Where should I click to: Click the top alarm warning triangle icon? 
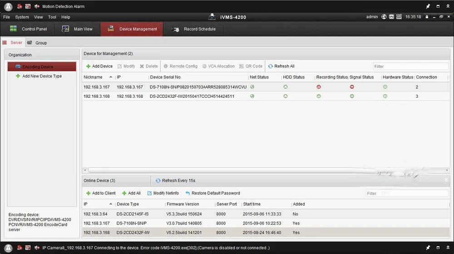(8, 6)
